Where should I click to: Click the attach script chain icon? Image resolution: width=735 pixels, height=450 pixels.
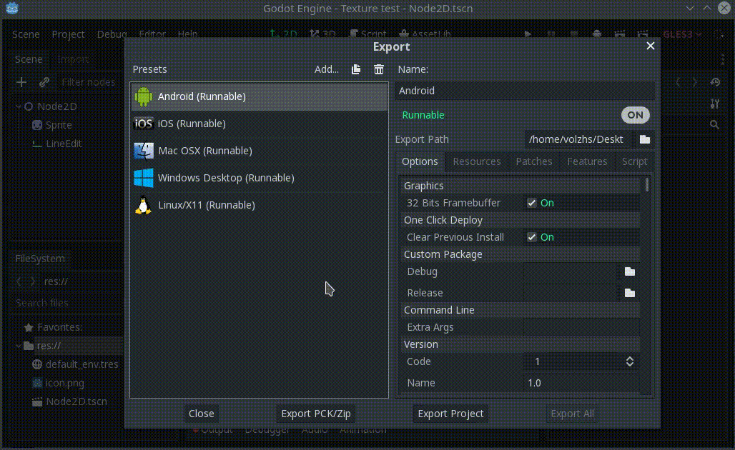(x=44, y=82)
